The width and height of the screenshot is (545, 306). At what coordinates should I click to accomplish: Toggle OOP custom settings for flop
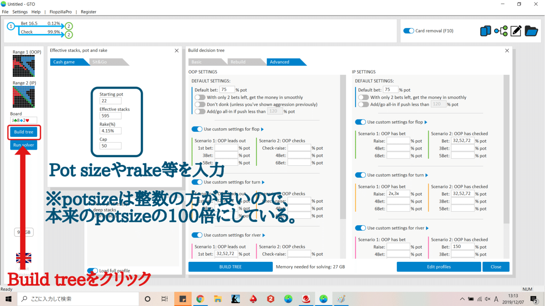pyautogui.click(x=197, y=129)
